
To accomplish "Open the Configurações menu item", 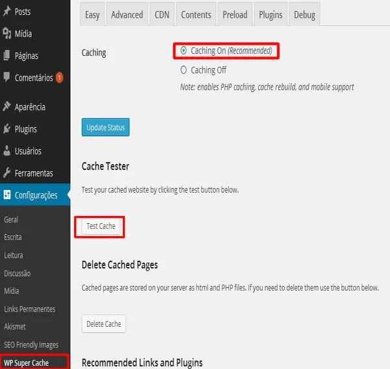I will click(x=35, y=195).
